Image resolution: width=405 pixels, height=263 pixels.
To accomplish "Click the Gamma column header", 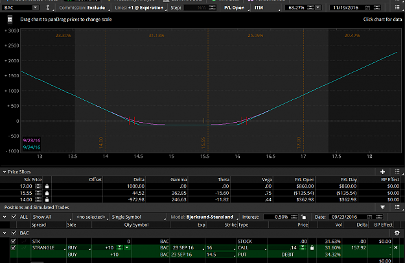I will (x=178, y=180).
